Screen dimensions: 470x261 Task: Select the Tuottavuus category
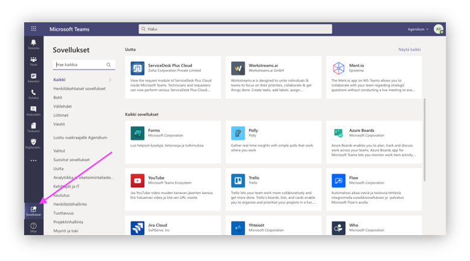click(63, 213)
